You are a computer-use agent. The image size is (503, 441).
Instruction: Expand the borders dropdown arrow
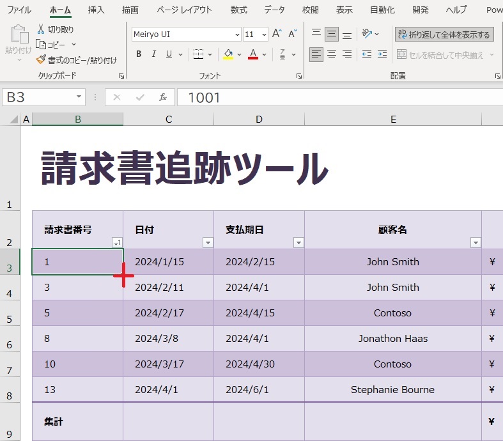(x=210, y=54)
